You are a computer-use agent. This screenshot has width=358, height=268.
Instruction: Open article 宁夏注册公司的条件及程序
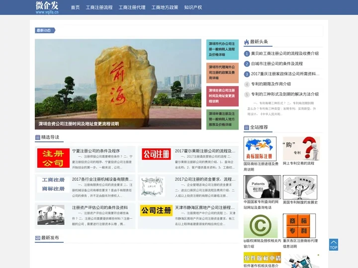(96, 151)
